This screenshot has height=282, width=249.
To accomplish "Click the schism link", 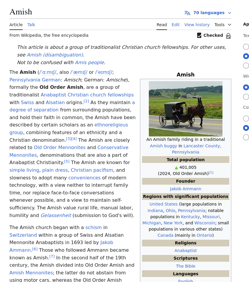I will click(93, 228).
